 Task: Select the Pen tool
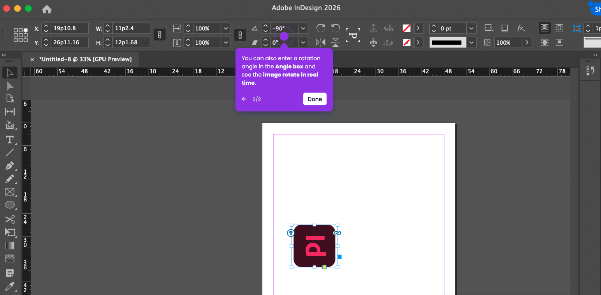click(10, 166)
